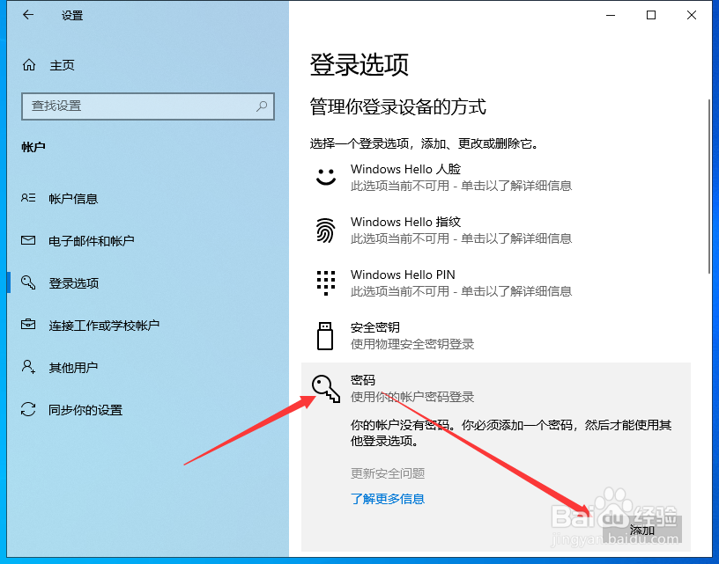Click the 帐户 section label in sidebar
Image resolution: width=719 pixels, height=564 pixels.
pyautogui.click(x=33, y=147)
